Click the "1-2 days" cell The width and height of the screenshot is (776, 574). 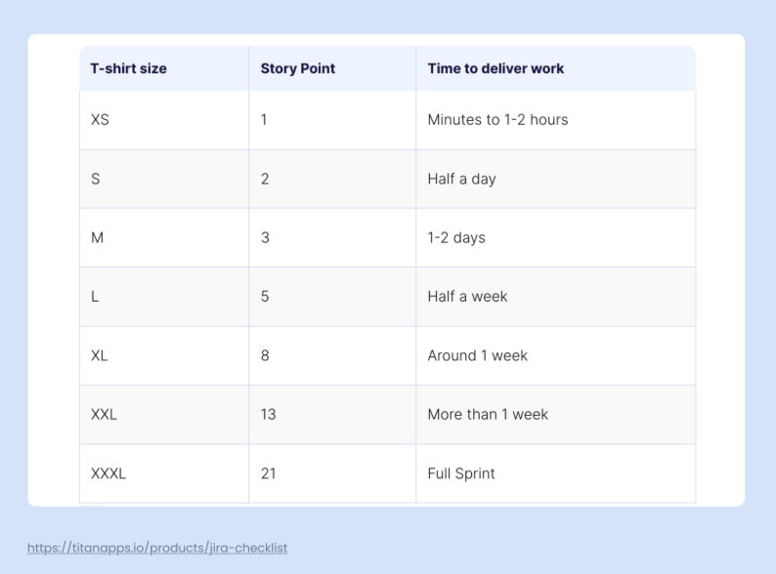[456, 238]
